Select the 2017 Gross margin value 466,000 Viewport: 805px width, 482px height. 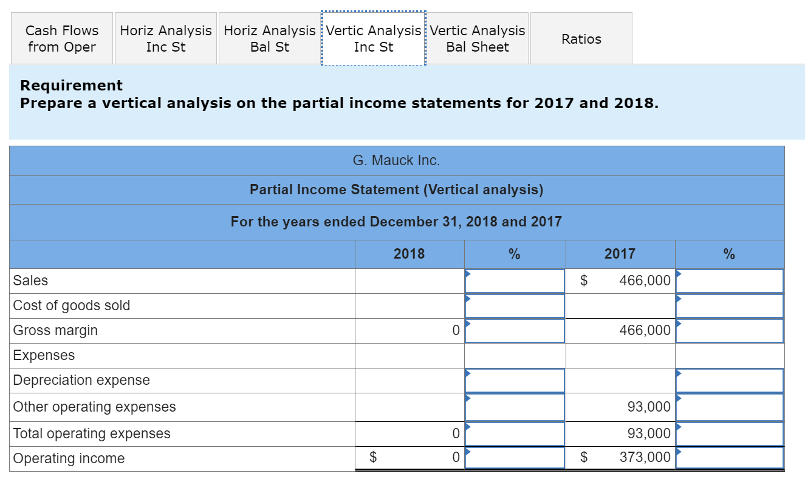[x=645, y=331]
